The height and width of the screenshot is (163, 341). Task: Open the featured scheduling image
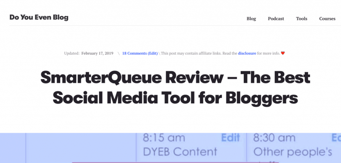coord(170,148)
